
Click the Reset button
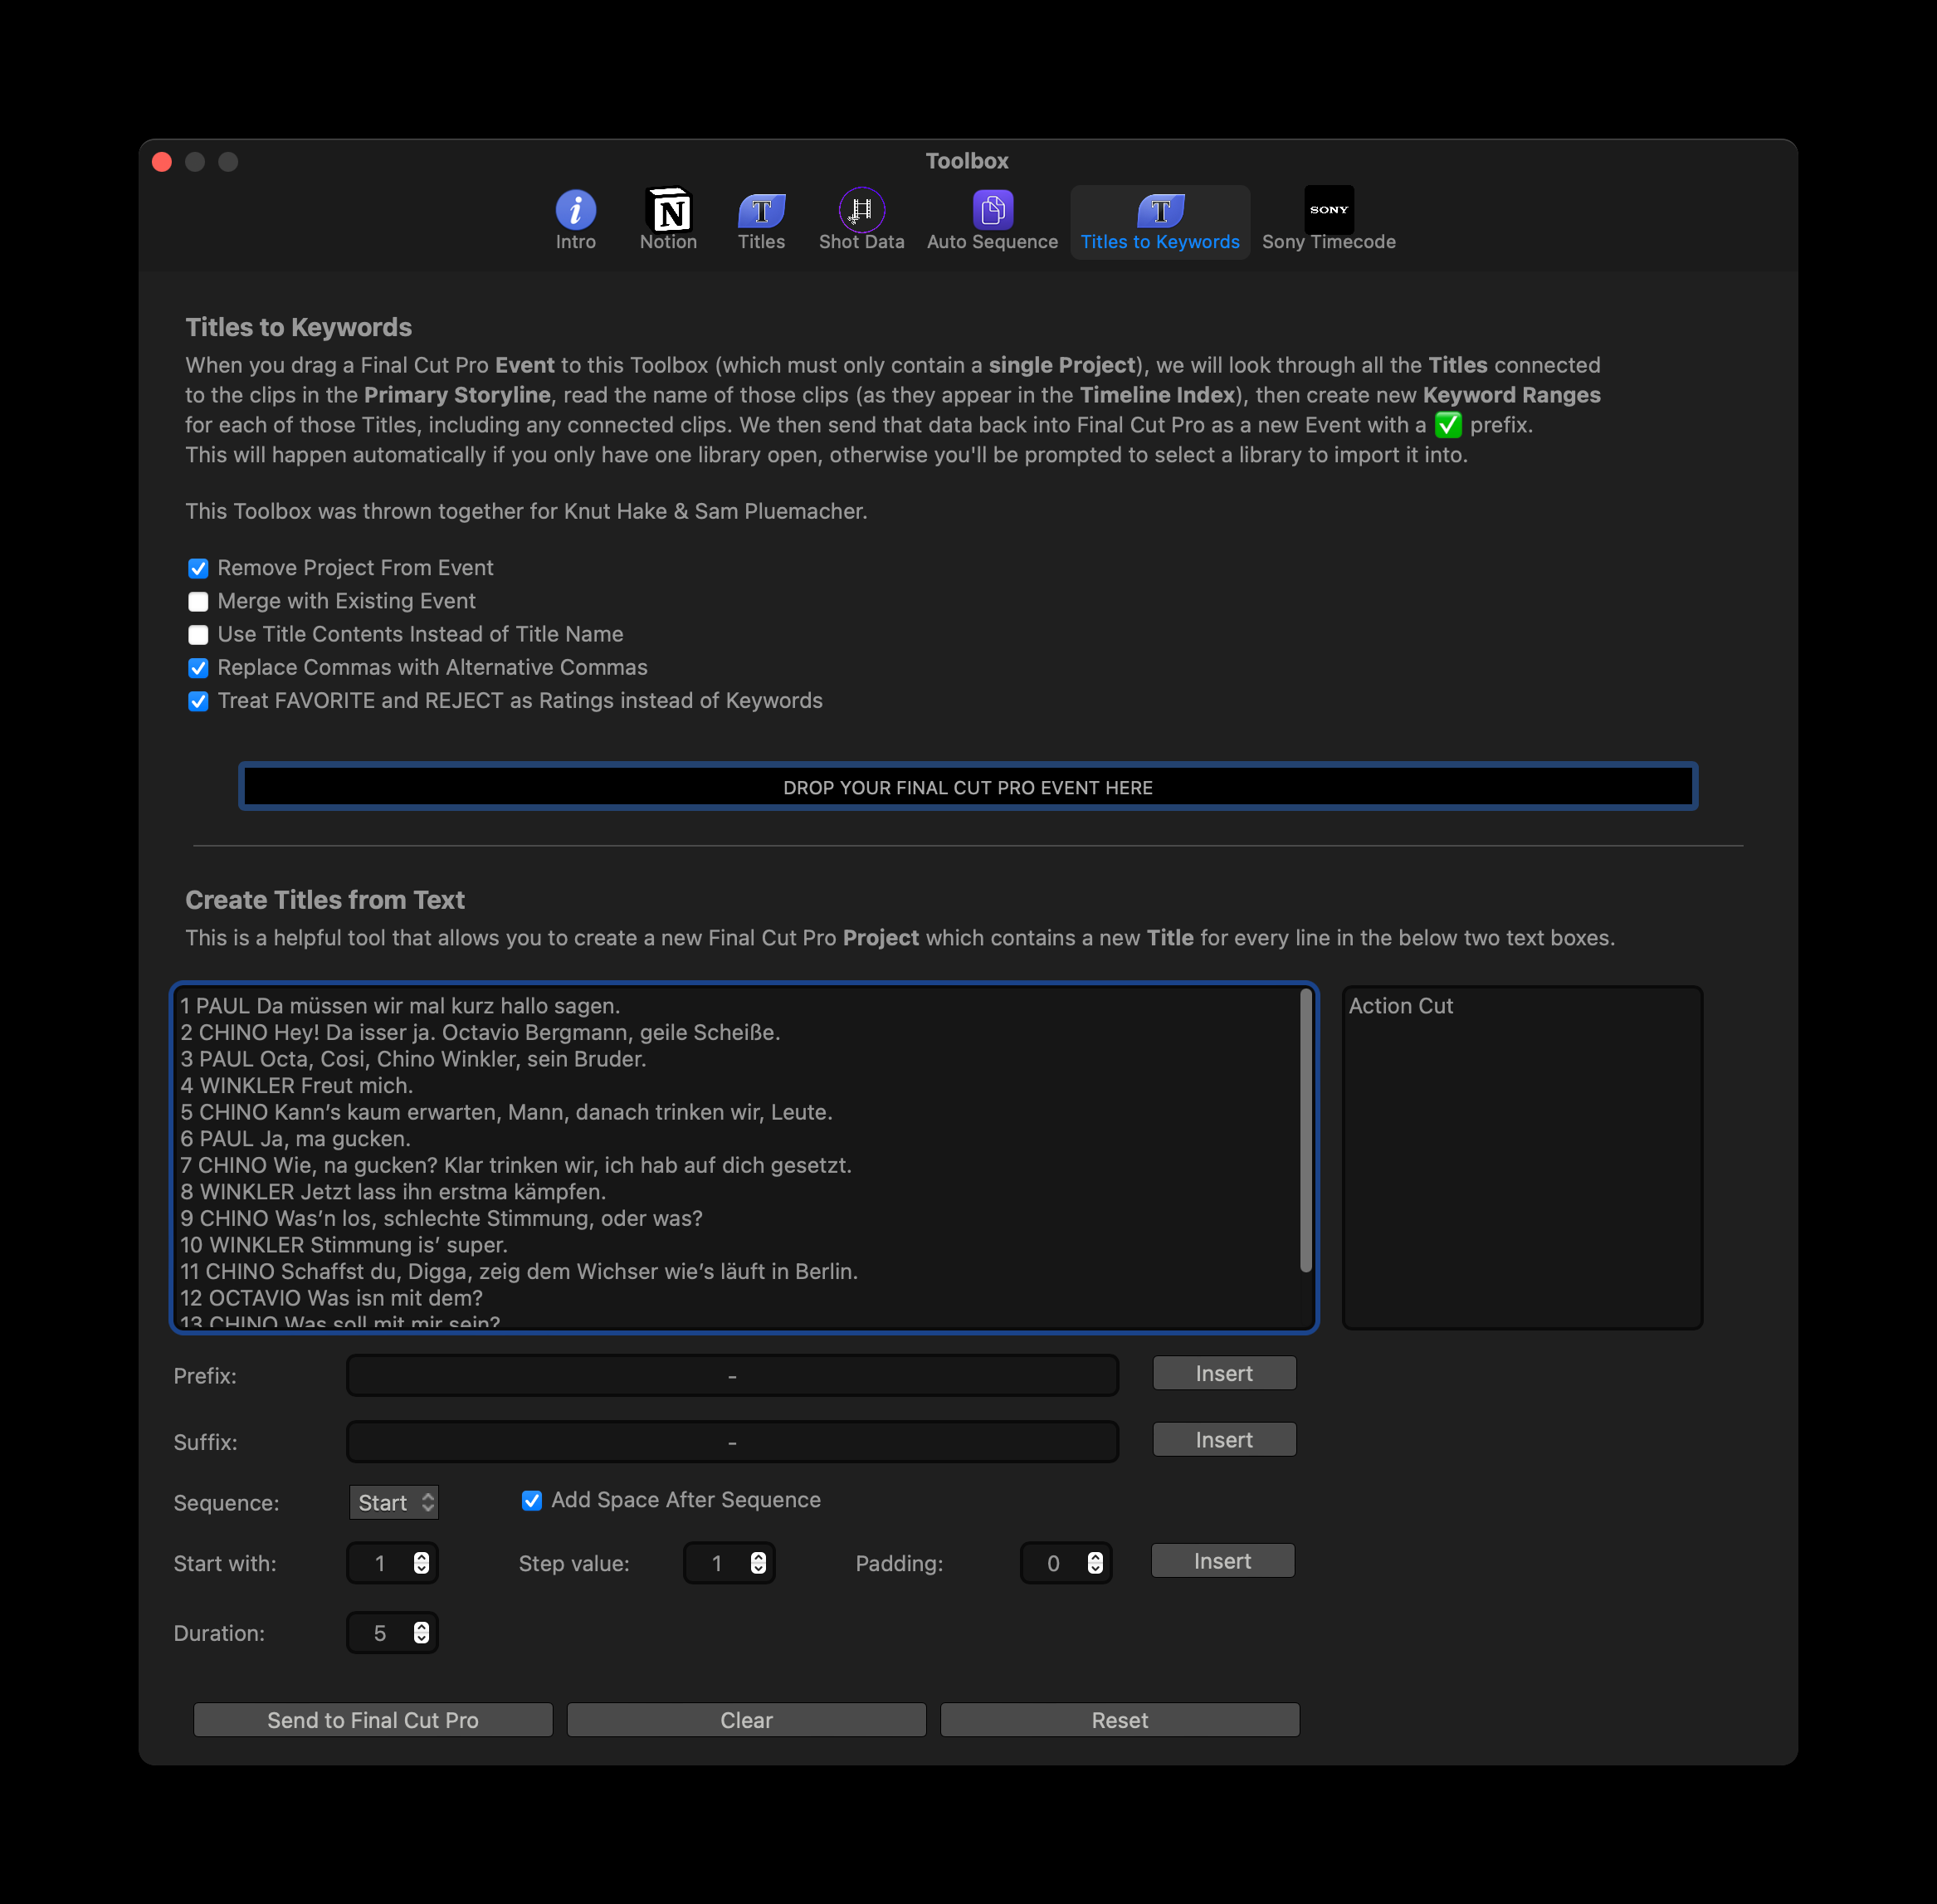pos(1119,1720)
